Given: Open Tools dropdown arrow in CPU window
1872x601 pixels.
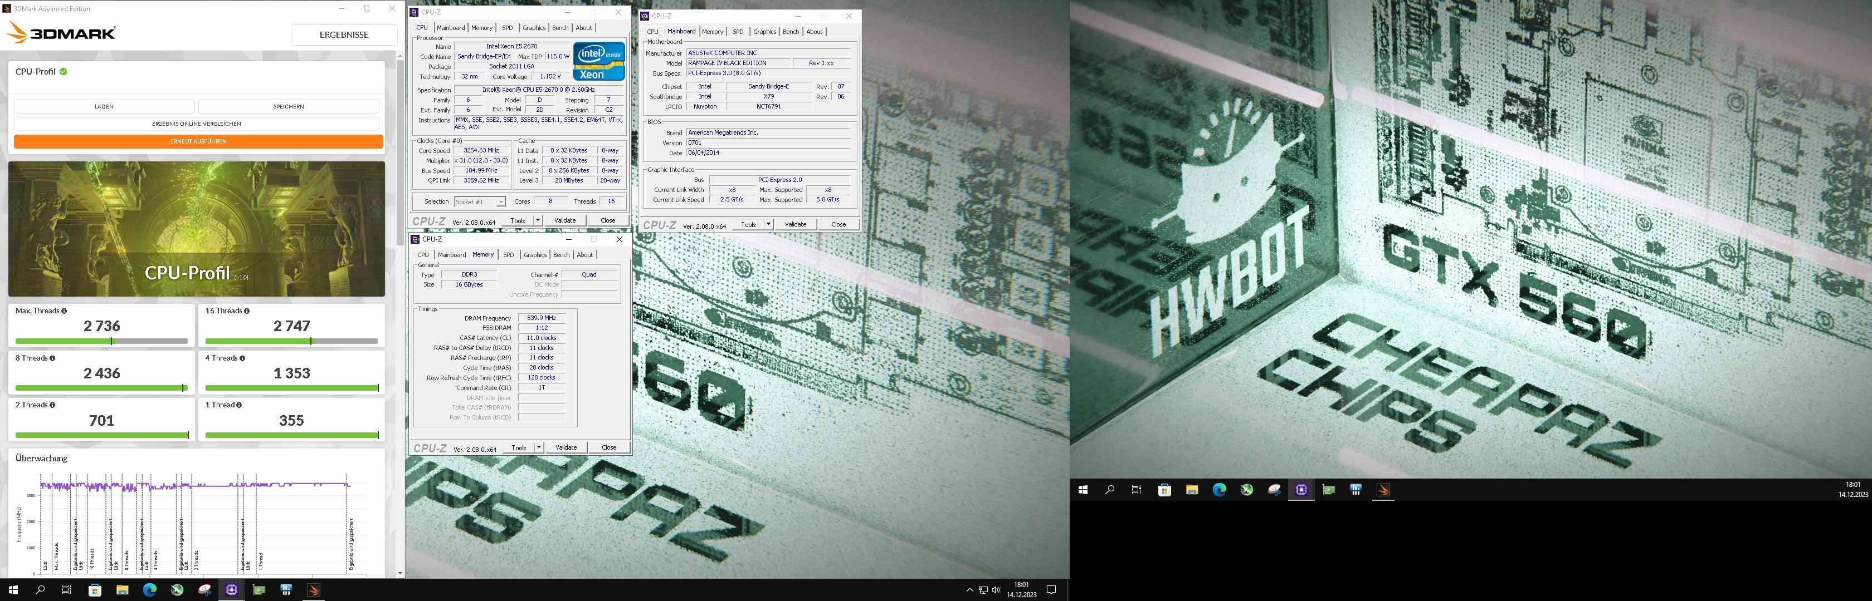Looking at the screenshot, I should (538, 221).
